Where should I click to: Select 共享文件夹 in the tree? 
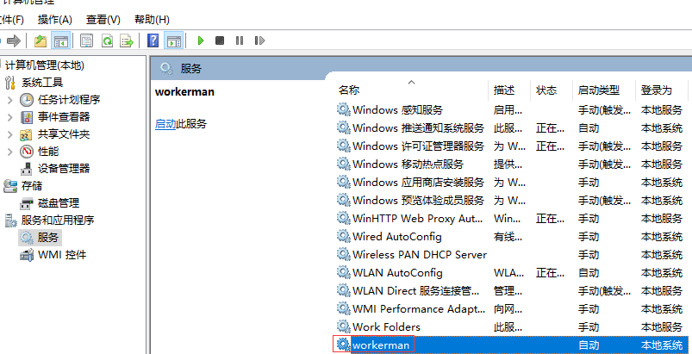click(64, 134)
